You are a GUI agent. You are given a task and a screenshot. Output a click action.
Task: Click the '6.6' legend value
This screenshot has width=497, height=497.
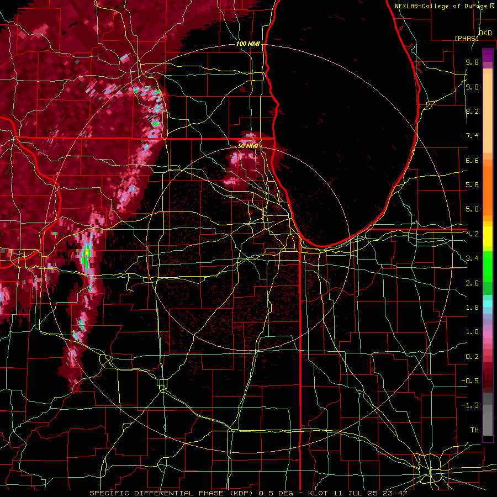coord(472,160)
